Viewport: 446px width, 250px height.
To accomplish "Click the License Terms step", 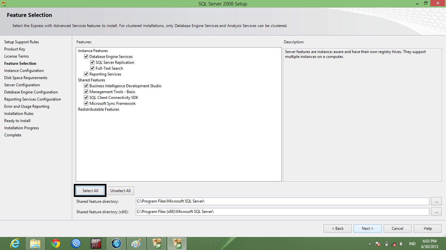I will [x=16, y=56].
